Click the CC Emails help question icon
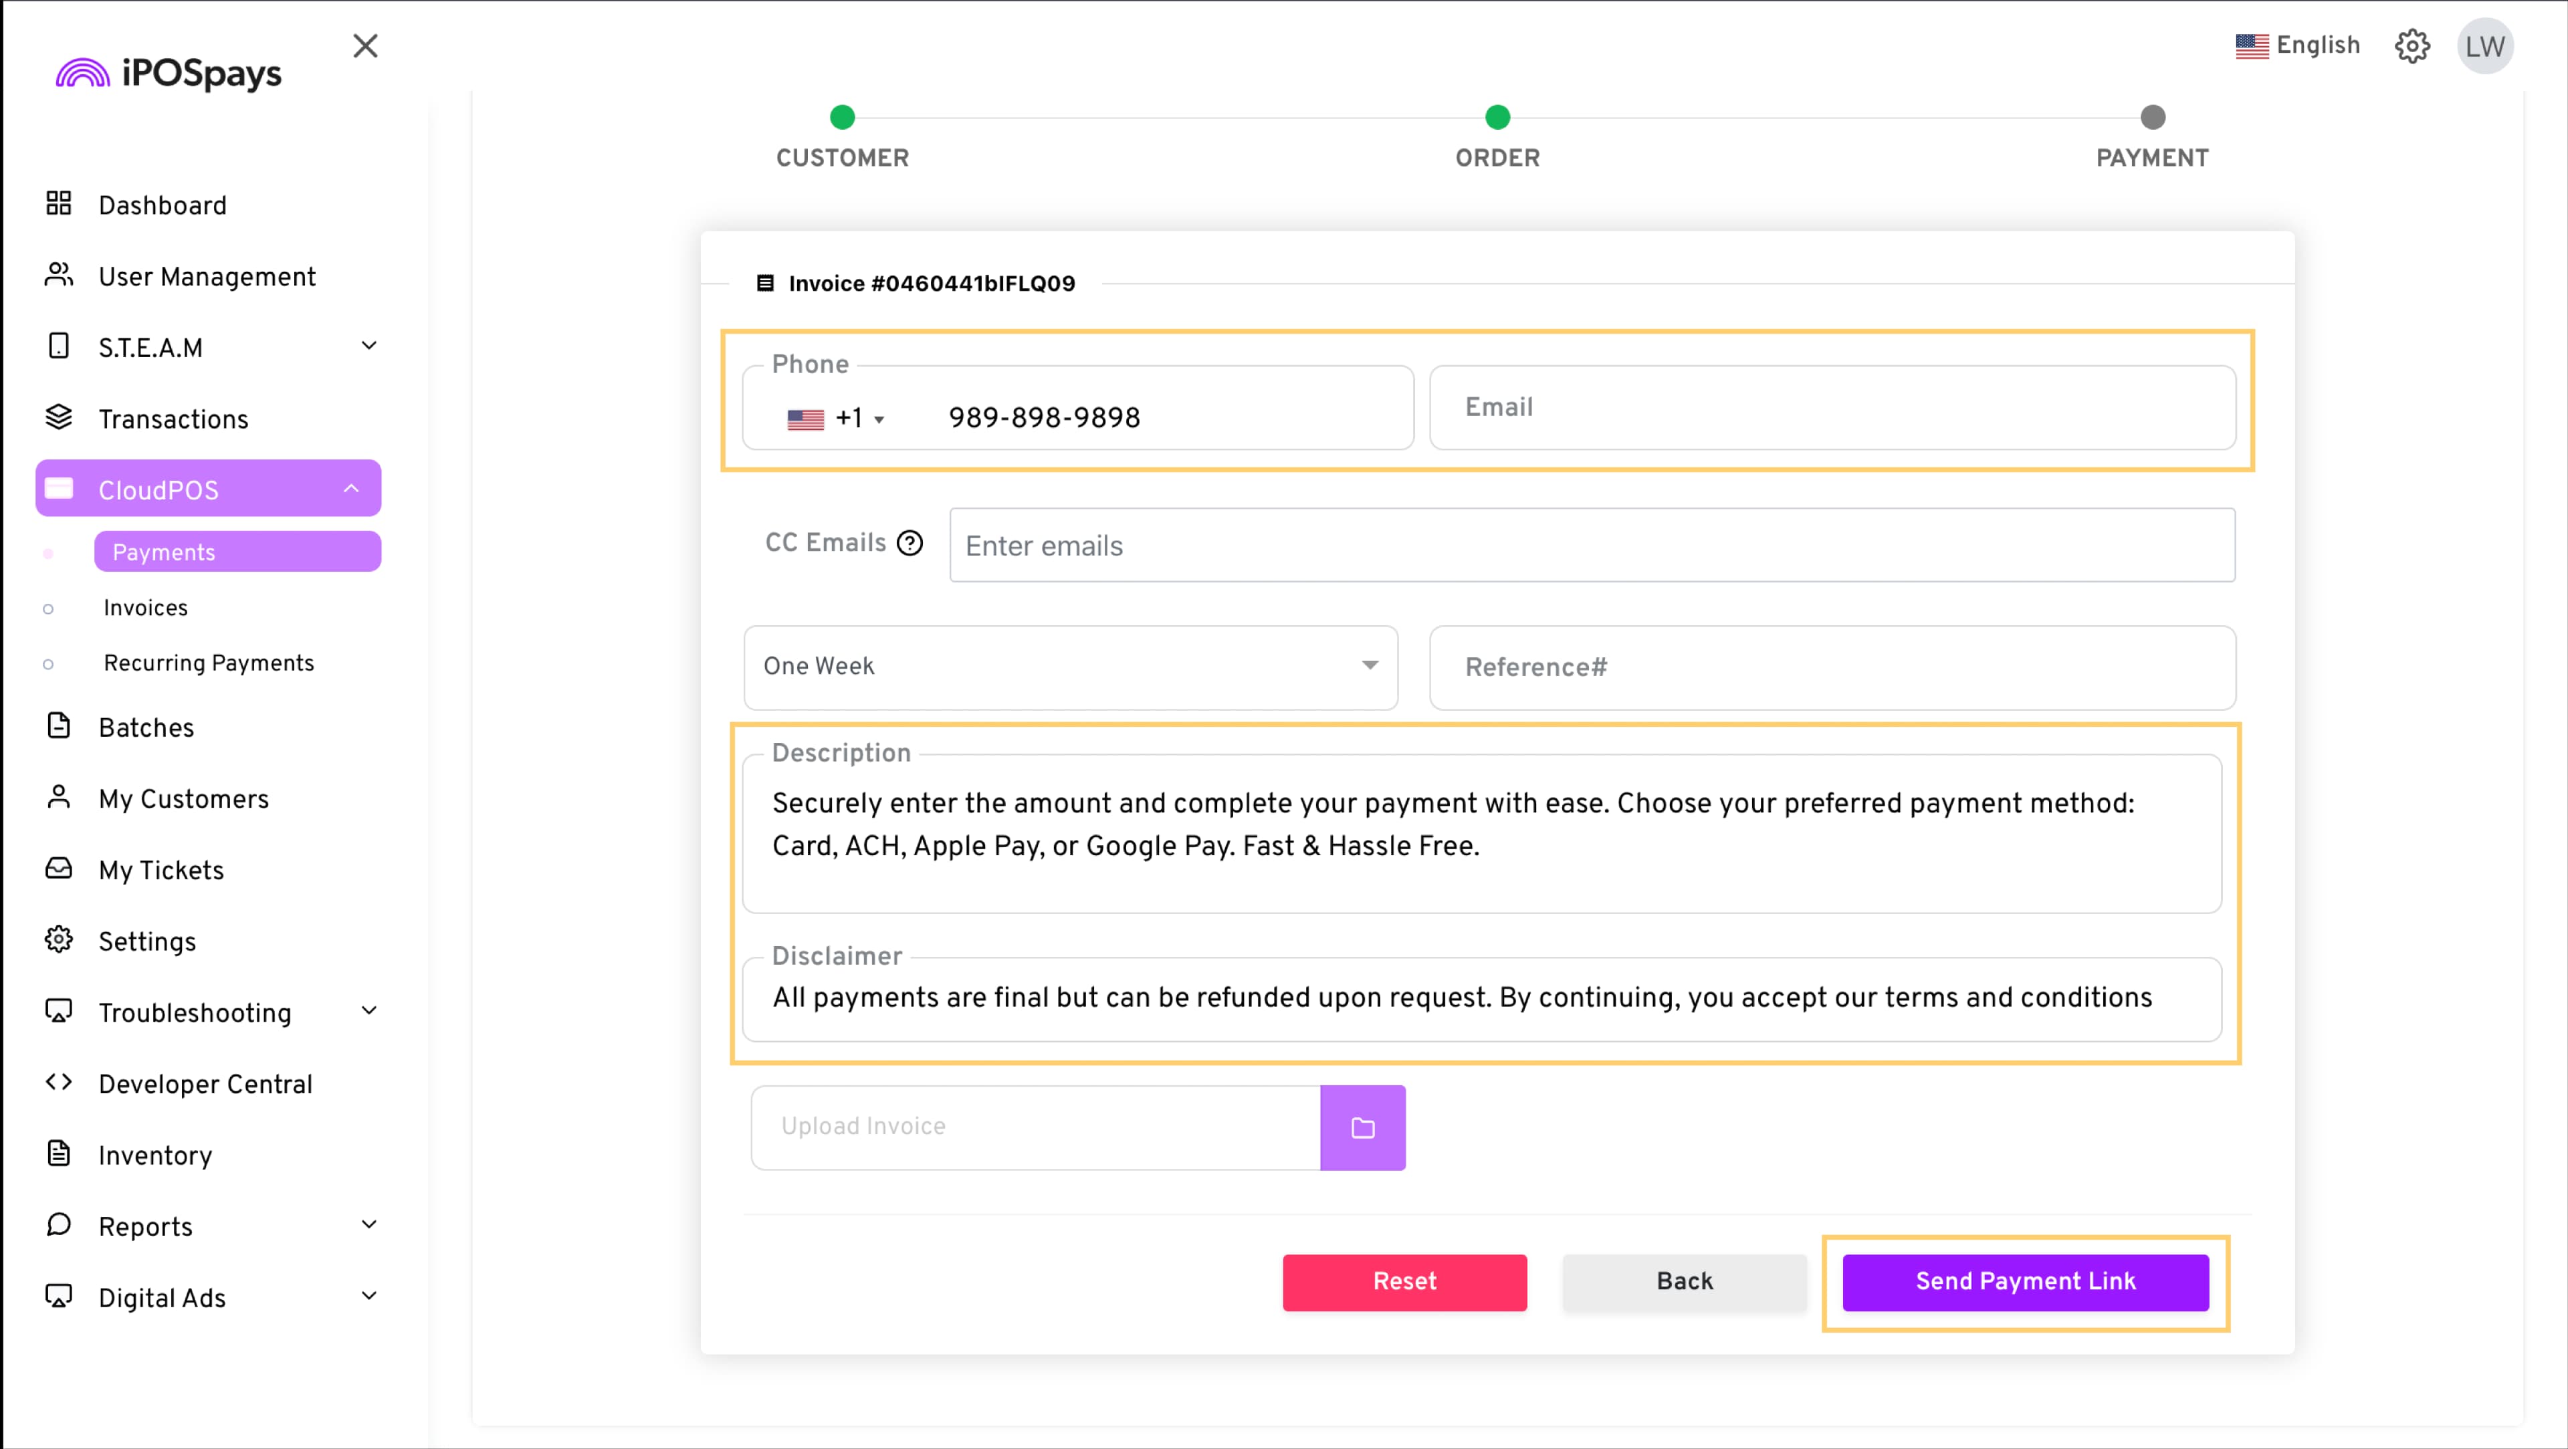The width and height of the screenshot is (2568, 1449). click(910, 543)
